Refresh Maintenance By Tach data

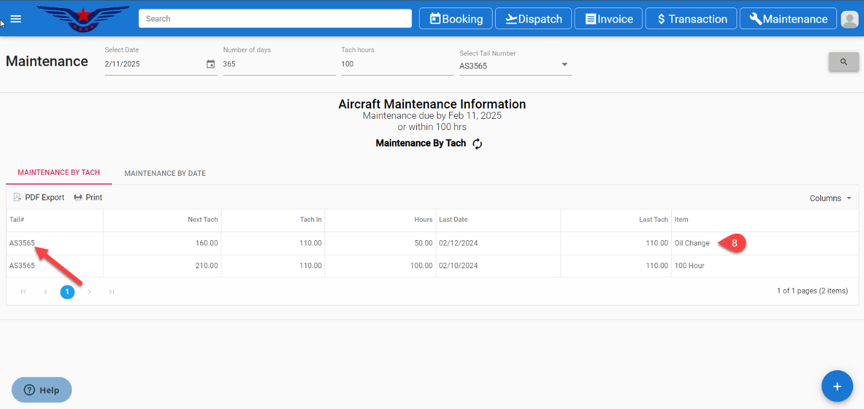point(477,144)
